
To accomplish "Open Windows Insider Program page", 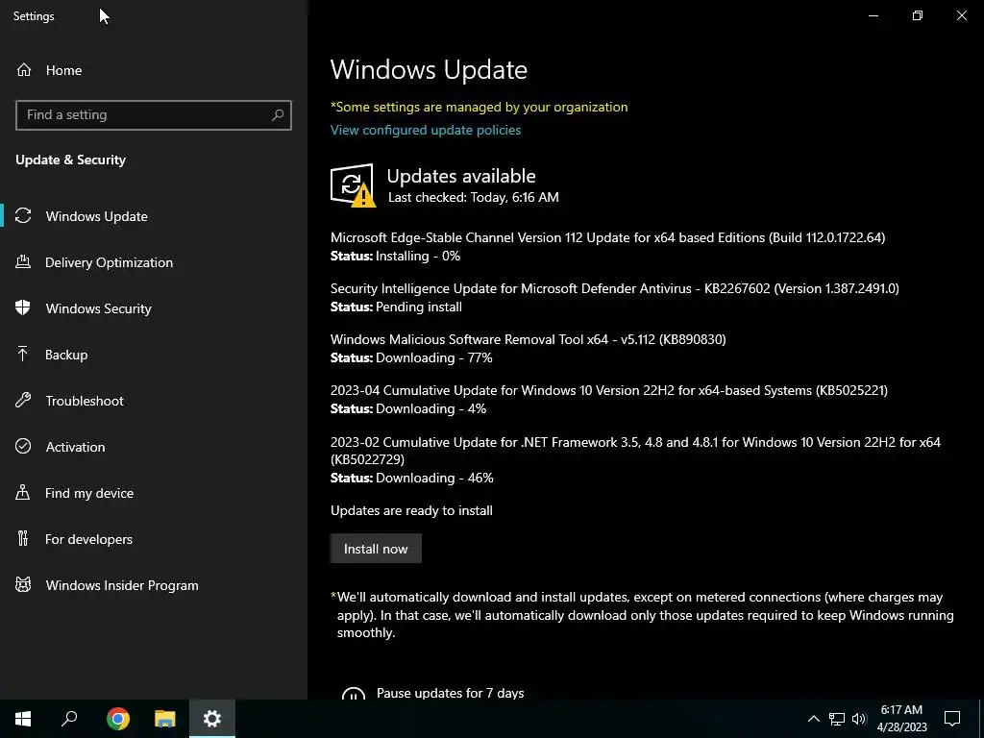I will (x=154, y=585).
